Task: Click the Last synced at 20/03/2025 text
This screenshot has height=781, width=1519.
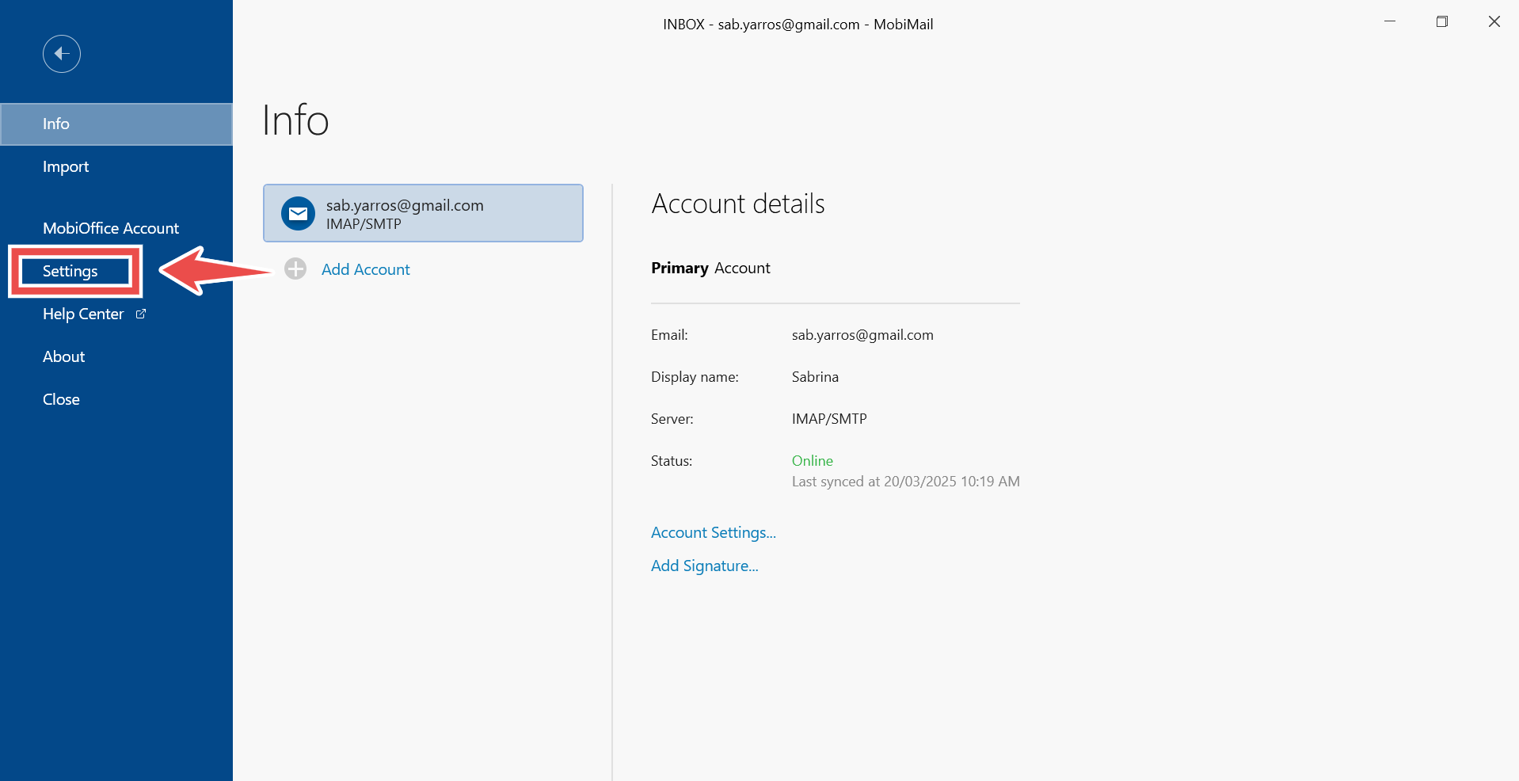Action: (x=906, y=482)
